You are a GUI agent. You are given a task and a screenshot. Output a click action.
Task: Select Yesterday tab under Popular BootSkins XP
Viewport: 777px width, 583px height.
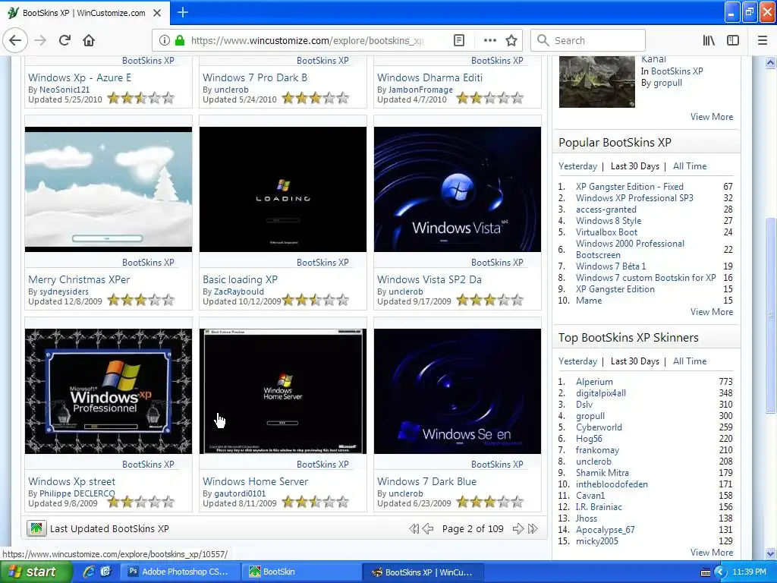[577, 166]
